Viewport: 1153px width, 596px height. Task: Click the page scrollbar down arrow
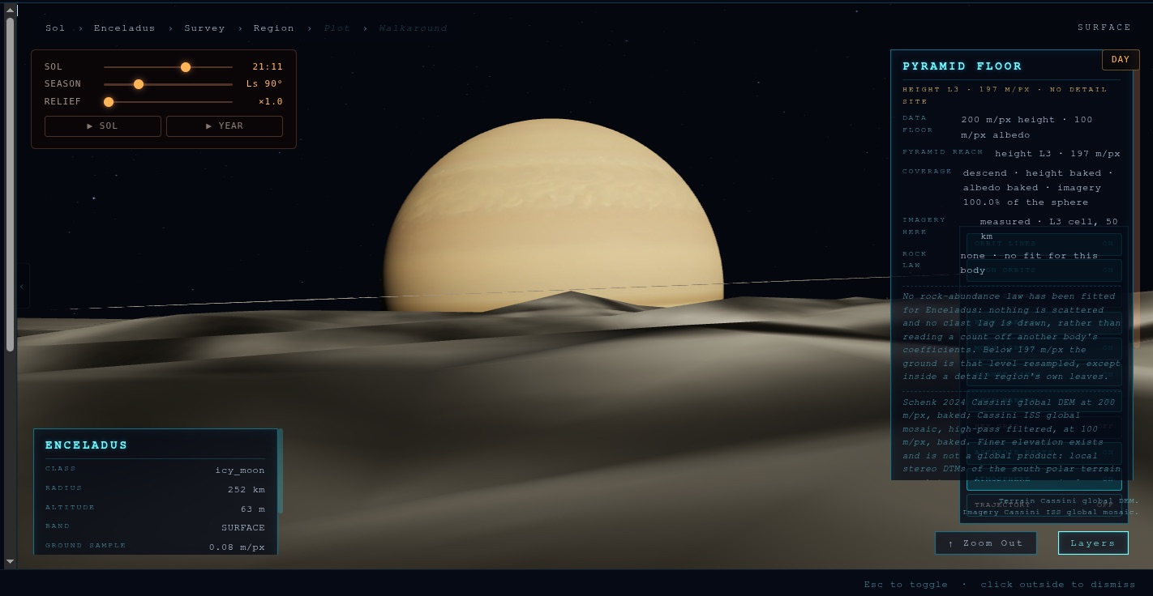click(10, 561)
